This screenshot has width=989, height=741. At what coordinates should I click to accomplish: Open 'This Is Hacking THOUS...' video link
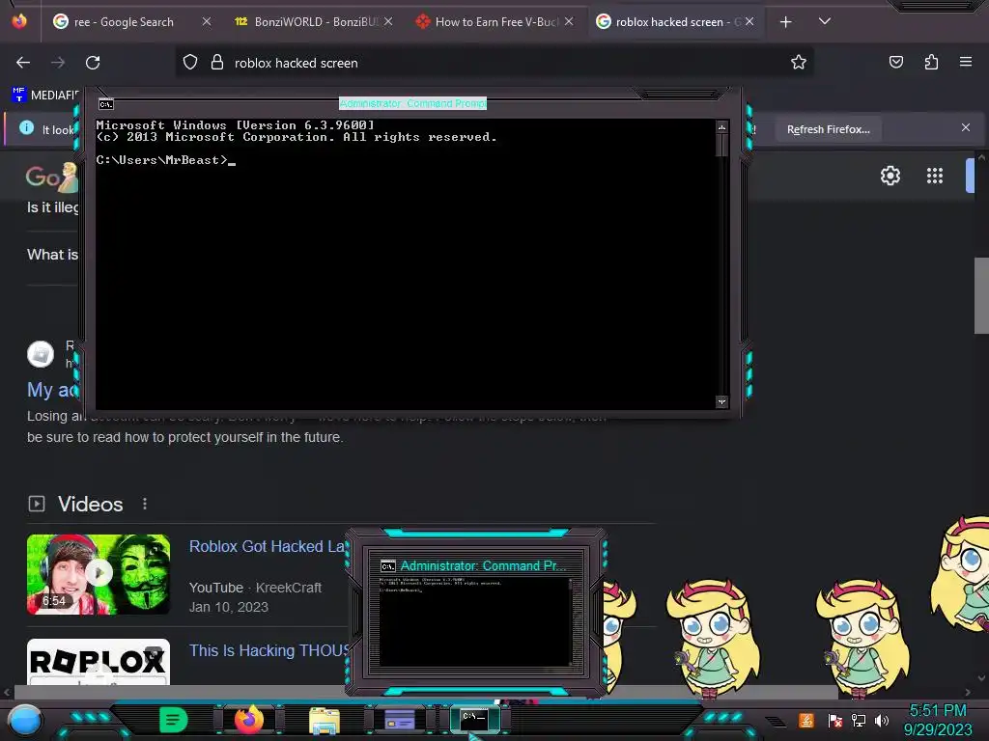pos(268,650)
